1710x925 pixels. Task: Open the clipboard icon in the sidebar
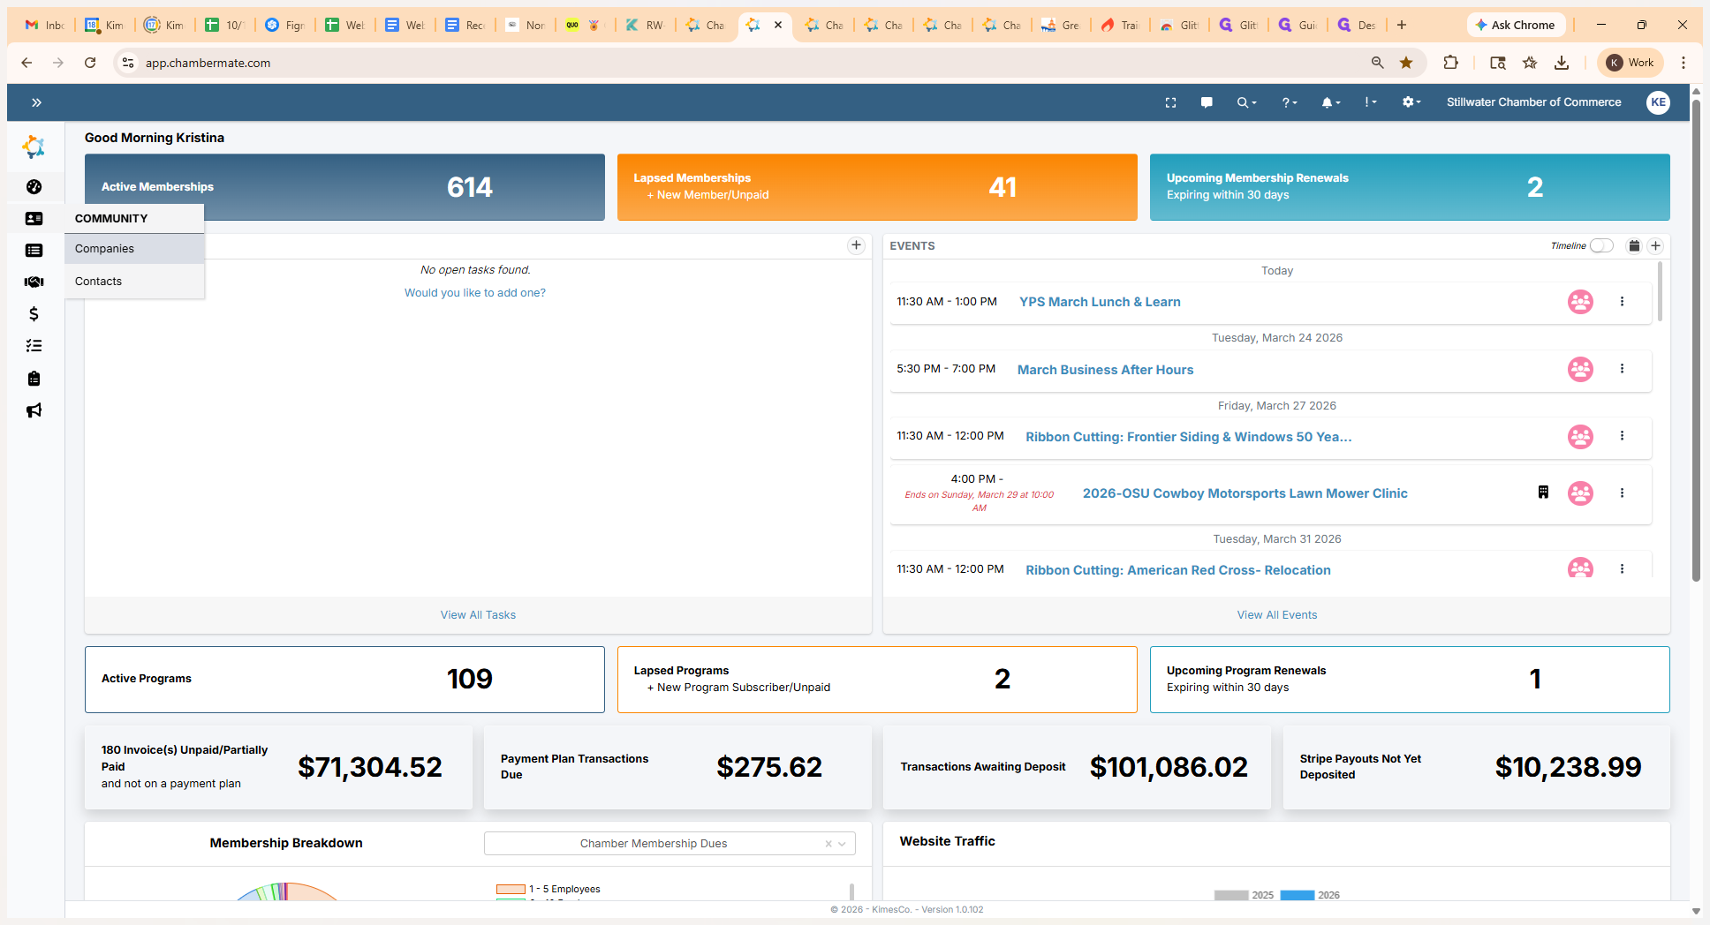point(34,379)
